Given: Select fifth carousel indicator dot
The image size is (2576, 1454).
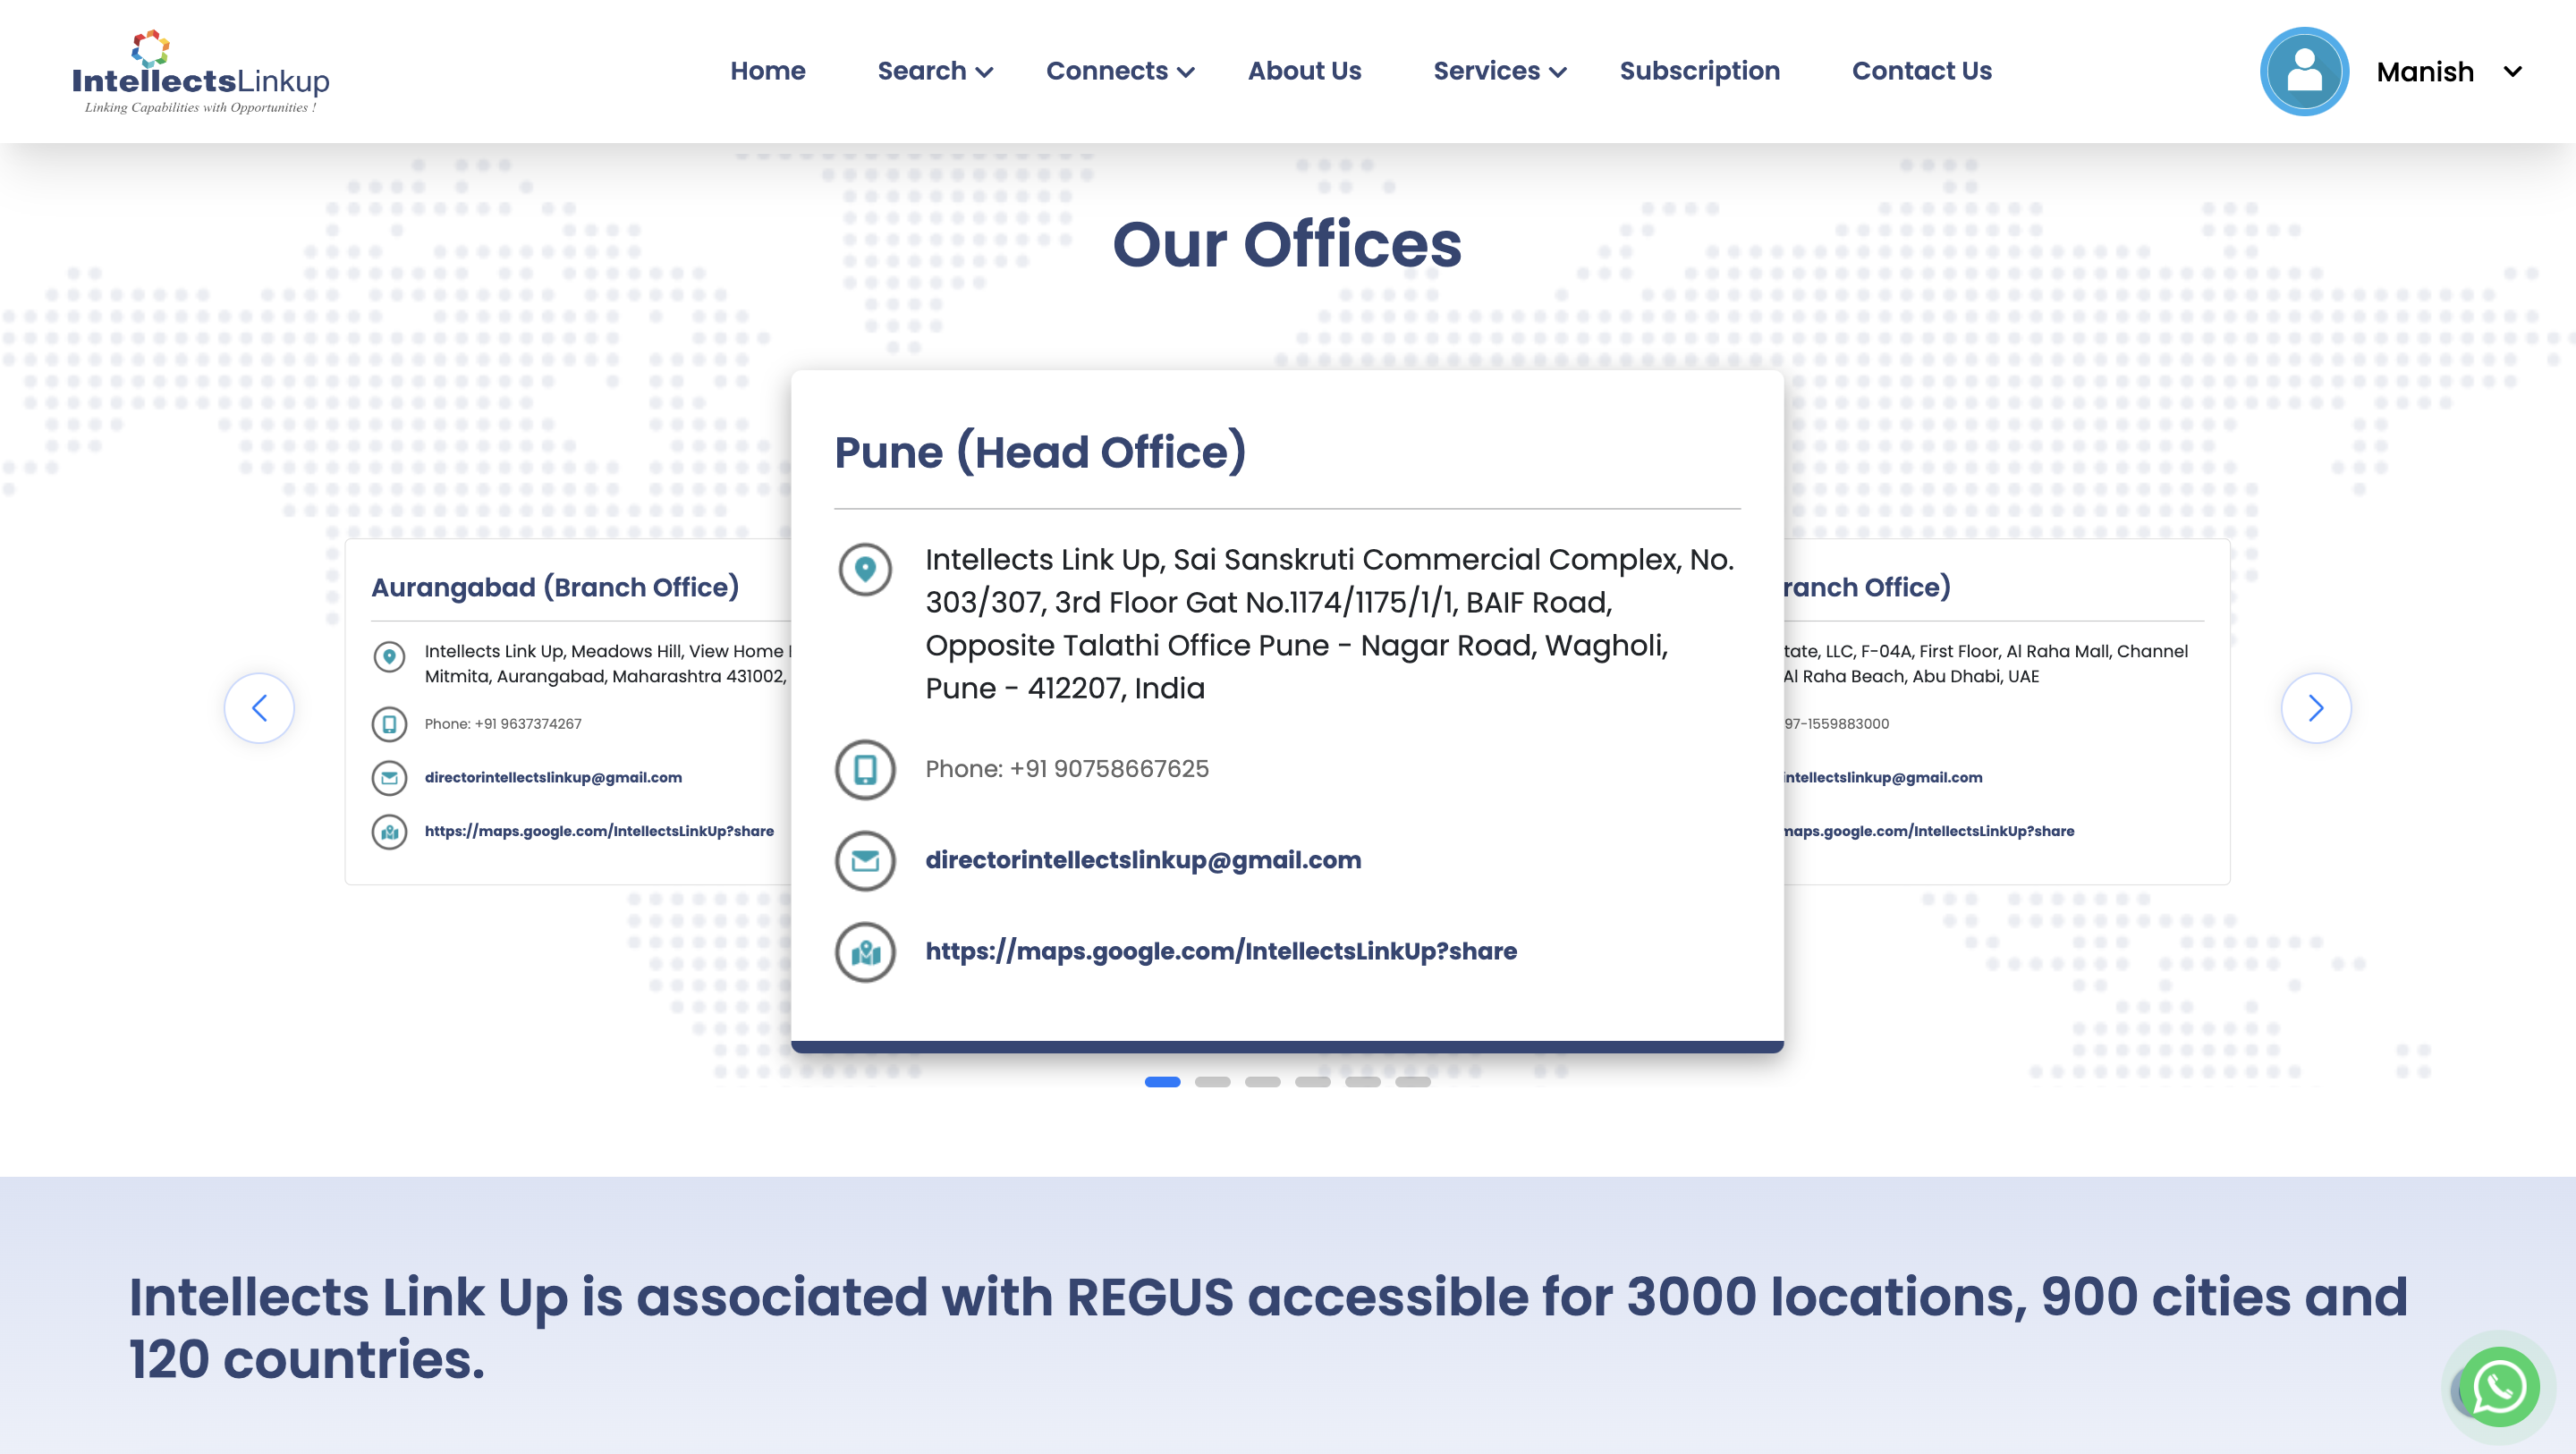Looking at the screenshot, I should point(1362,1082).
